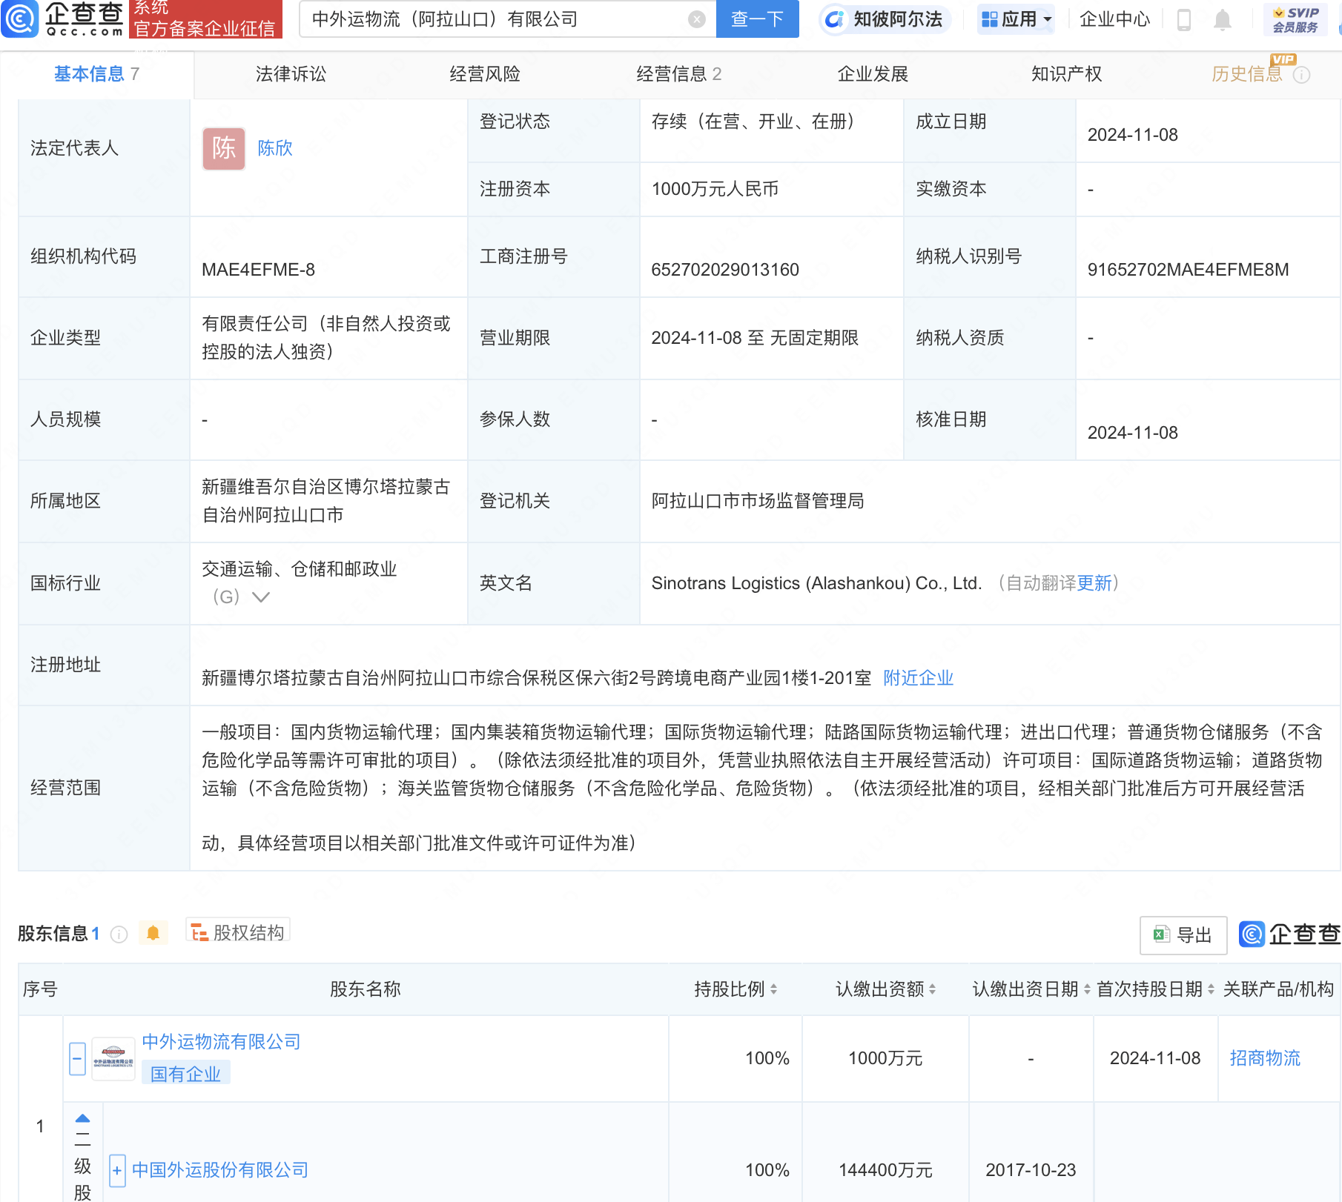
Task: Click the 企查查 logo beside the 导出 button
Action: point(1289,934)
